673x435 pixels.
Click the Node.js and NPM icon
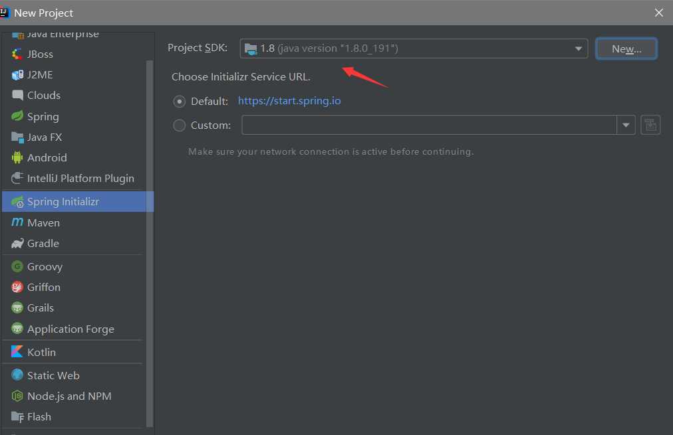click(17, 396)
